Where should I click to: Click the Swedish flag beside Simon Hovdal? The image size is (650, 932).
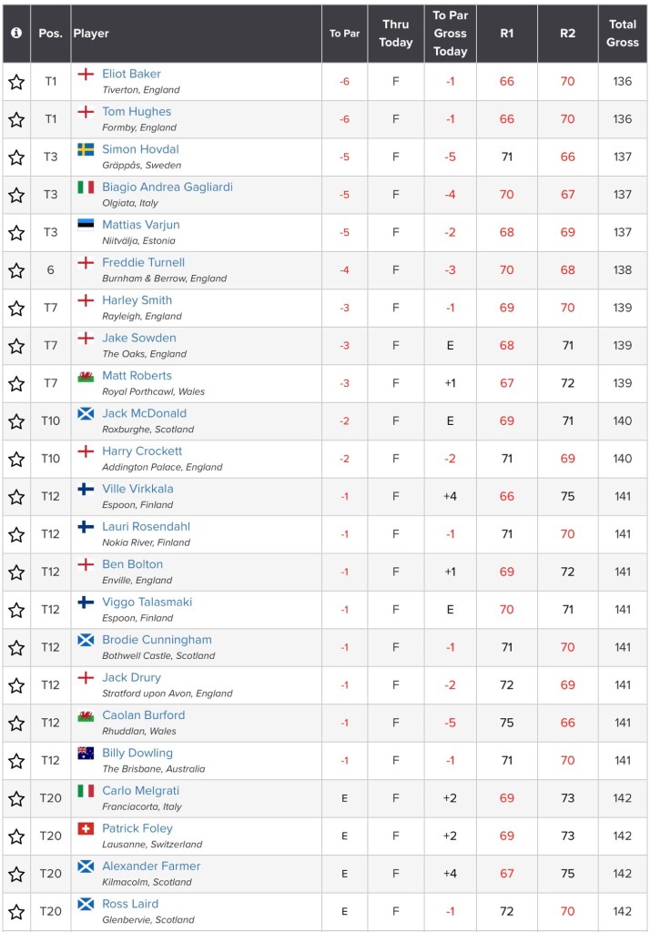[x=86, y=149]
